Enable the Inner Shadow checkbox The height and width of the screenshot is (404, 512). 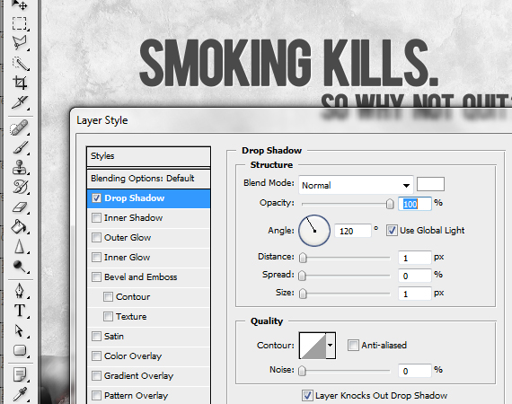pyautogui.click(x=96, y=217)
